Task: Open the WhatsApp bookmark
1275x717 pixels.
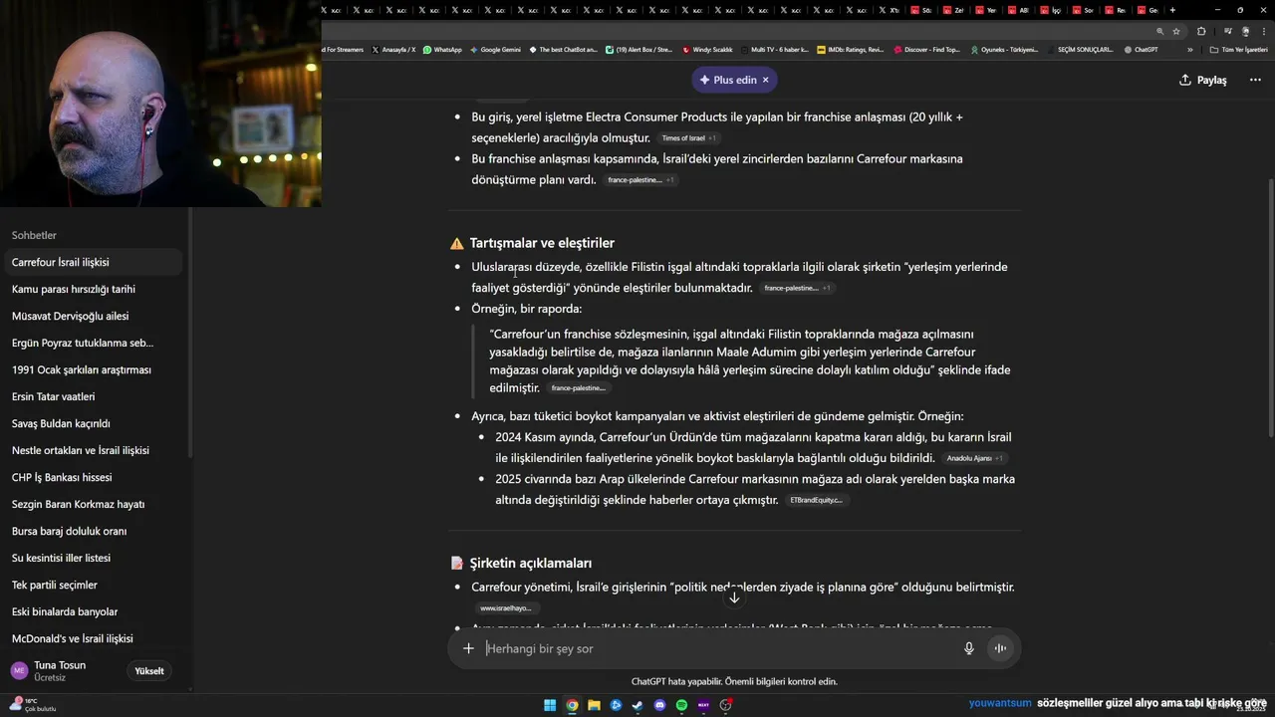Action: tap(442, 50)
